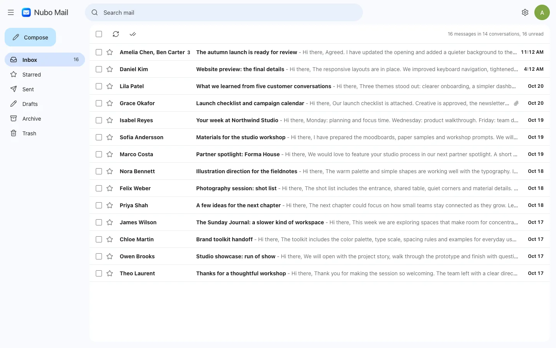The image size is (556, 348).
Task: Star the Isabel Reyes email
Action: [110, 120]
